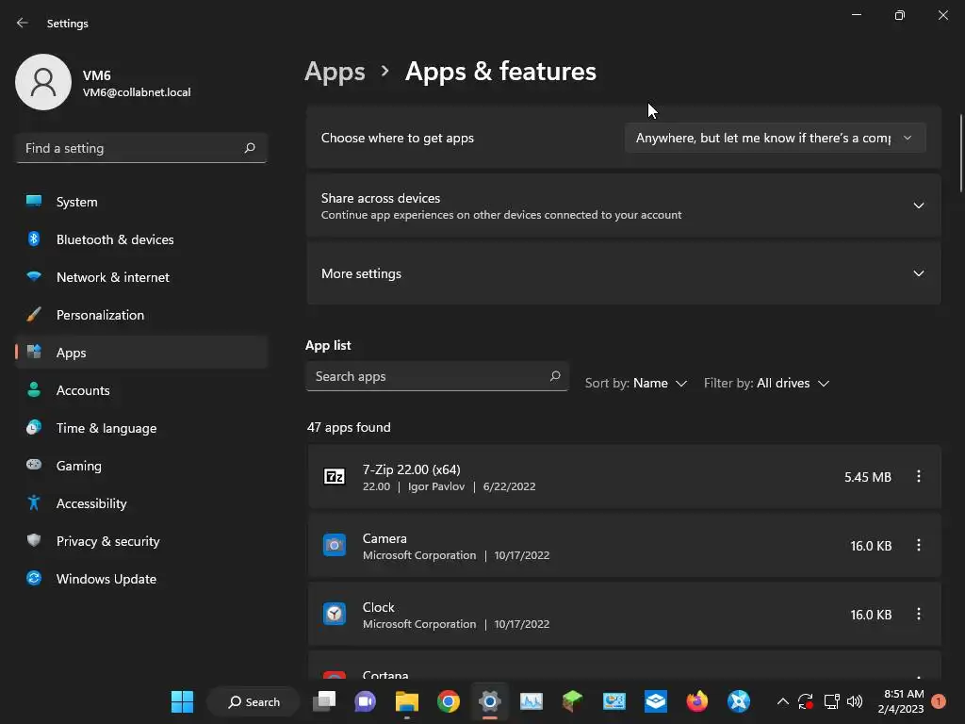
Task: Expand Share across devices section
Action: click(x=624, y=206)
